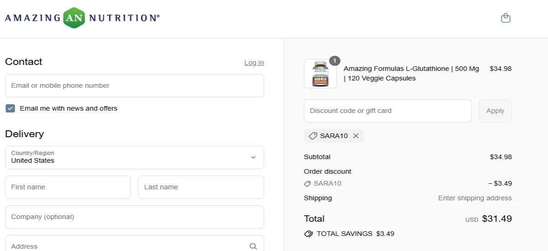Click the Contact heading
The height and width of the screenshot is (251, 548).
click(x=24, y=62)
